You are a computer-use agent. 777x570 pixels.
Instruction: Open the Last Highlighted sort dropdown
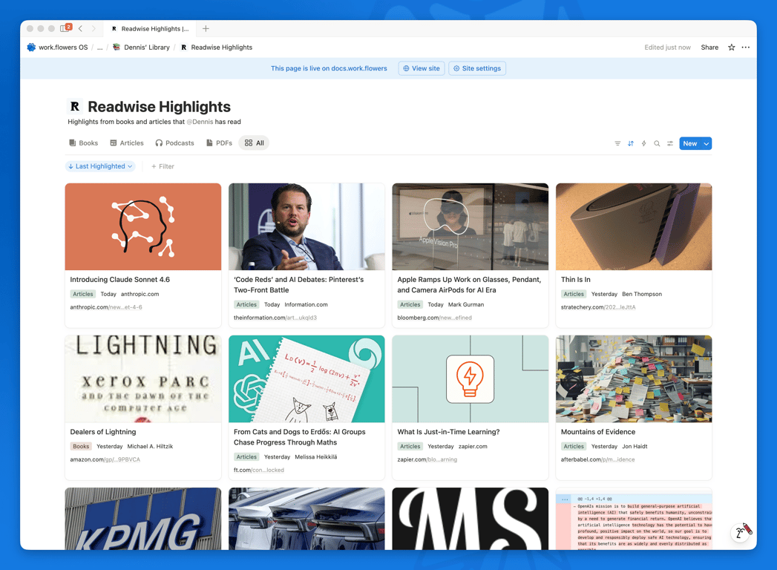point(101,166)
